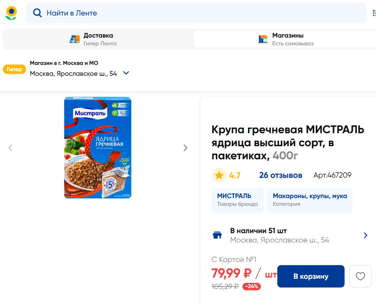
Task: Open the Макароны, крупы, мука category chip
Action: pos(310,200)
